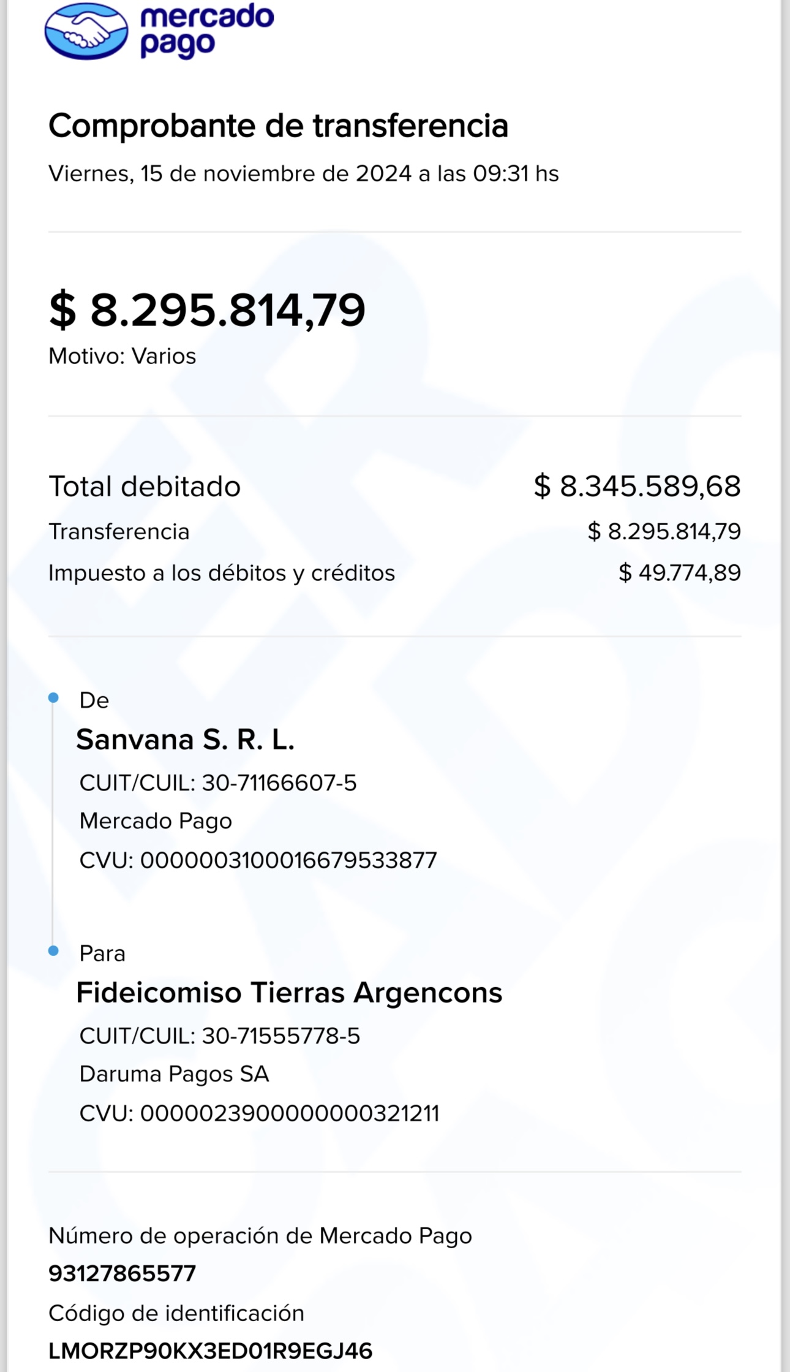
Task: Click the Motivo: Varios line
Action: click(122, 356)
